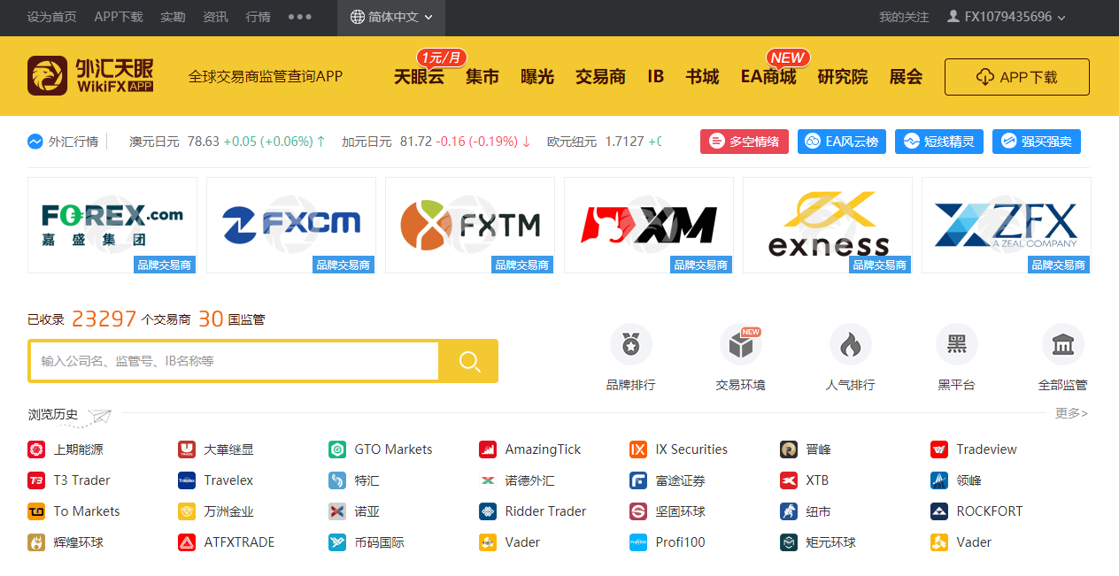Viewport: 1119px width, 576px height.
Task: Click the AmazingTick logo icon
Action: 488,449
